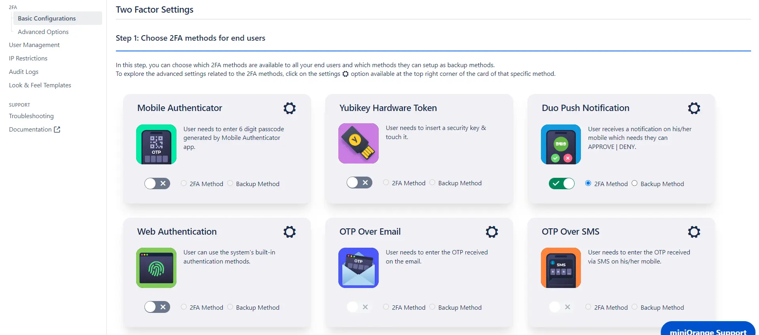This screenshot has height=335, width=759.
Task: Click the OTP Over Email envelope image
Action: click(x=359, y=268)
